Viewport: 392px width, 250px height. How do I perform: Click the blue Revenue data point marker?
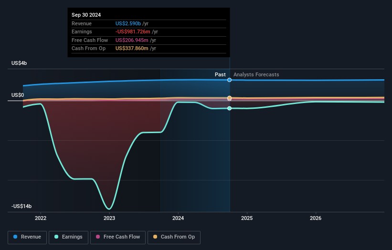(229, 80)
